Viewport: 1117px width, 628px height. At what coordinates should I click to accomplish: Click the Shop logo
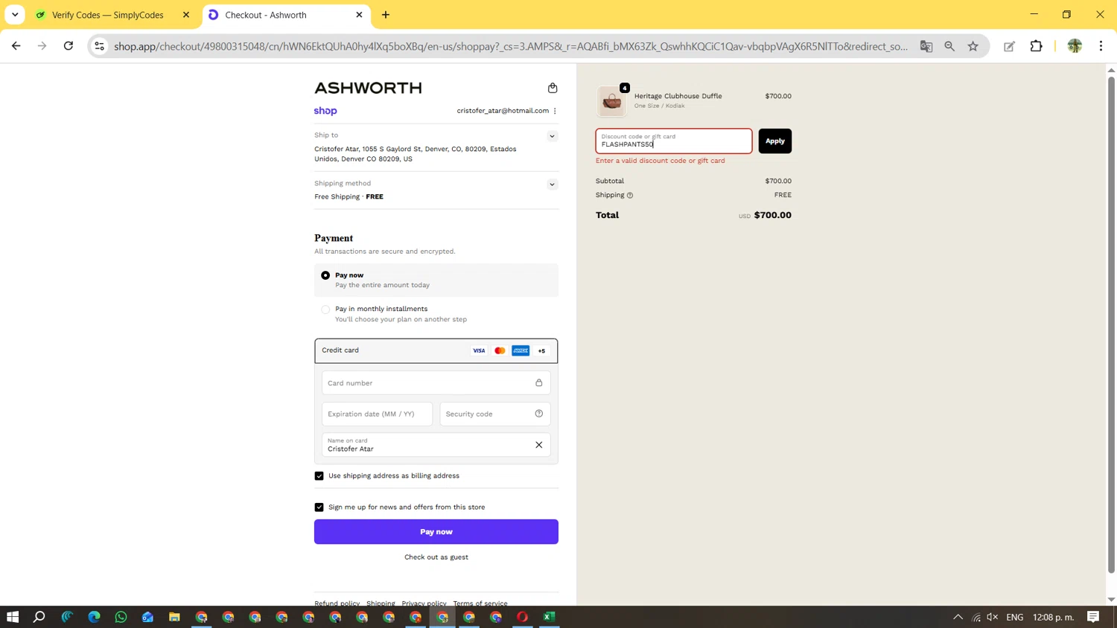[325, 111]
